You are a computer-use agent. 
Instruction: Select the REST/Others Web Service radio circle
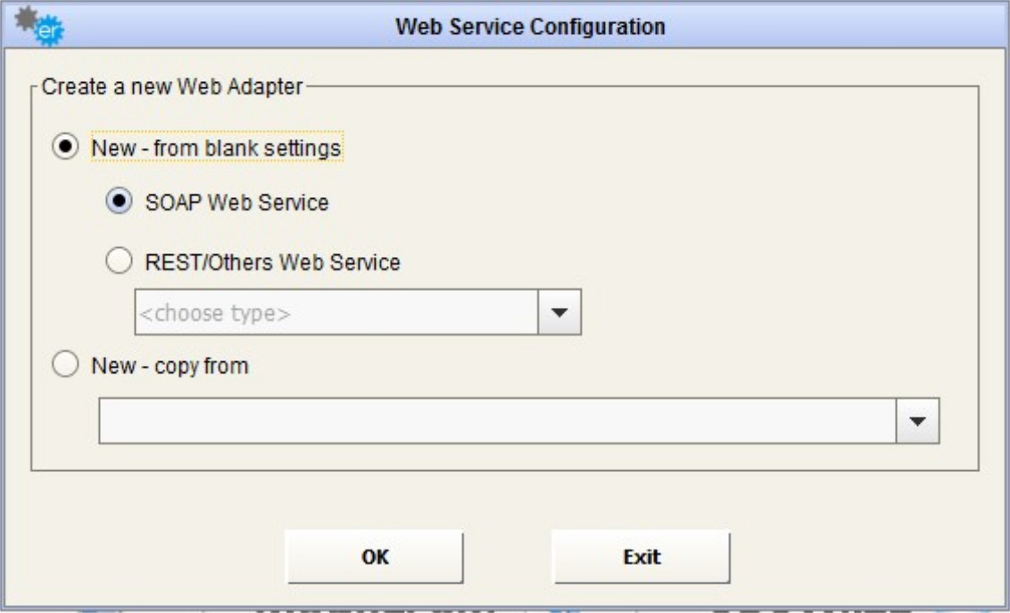pos(117,262)
